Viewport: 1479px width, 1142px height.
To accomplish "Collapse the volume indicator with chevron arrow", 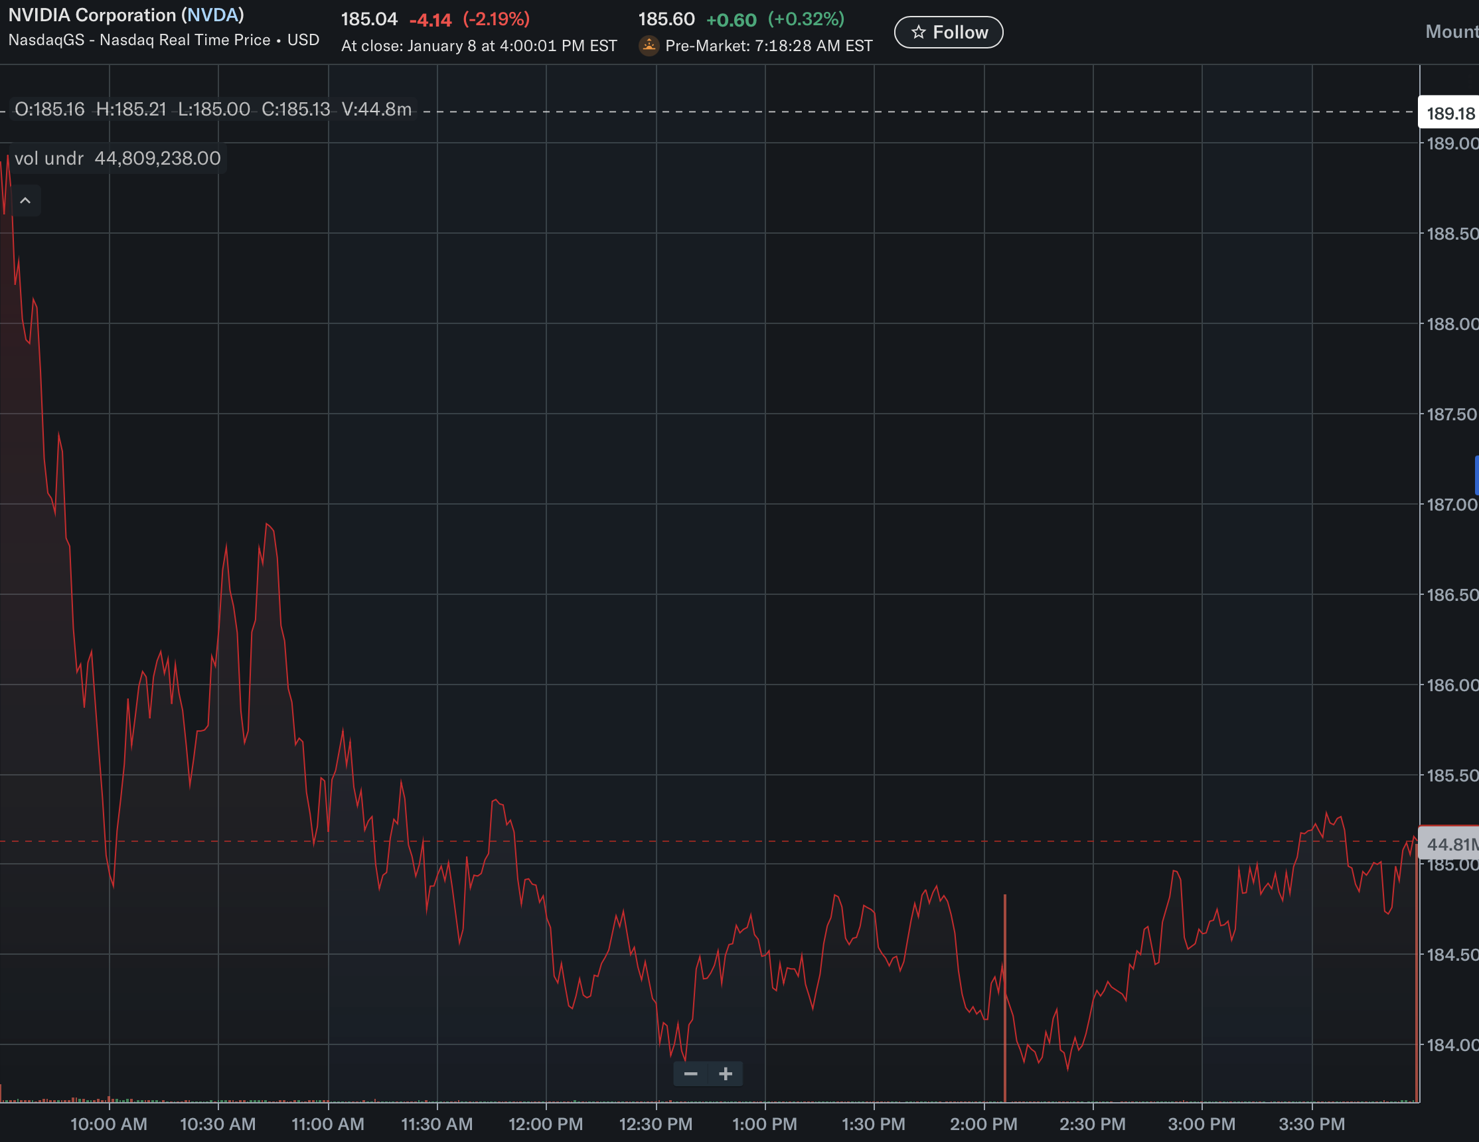I will click(25, 201).
